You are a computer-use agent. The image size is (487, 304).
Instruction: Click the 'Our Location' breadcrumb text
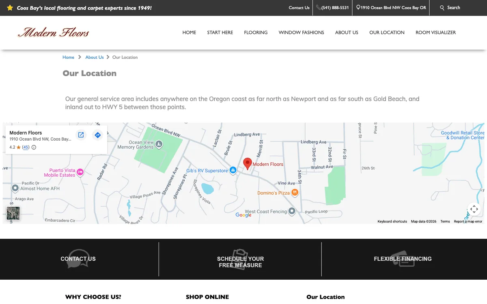click(x=125, y=57)
